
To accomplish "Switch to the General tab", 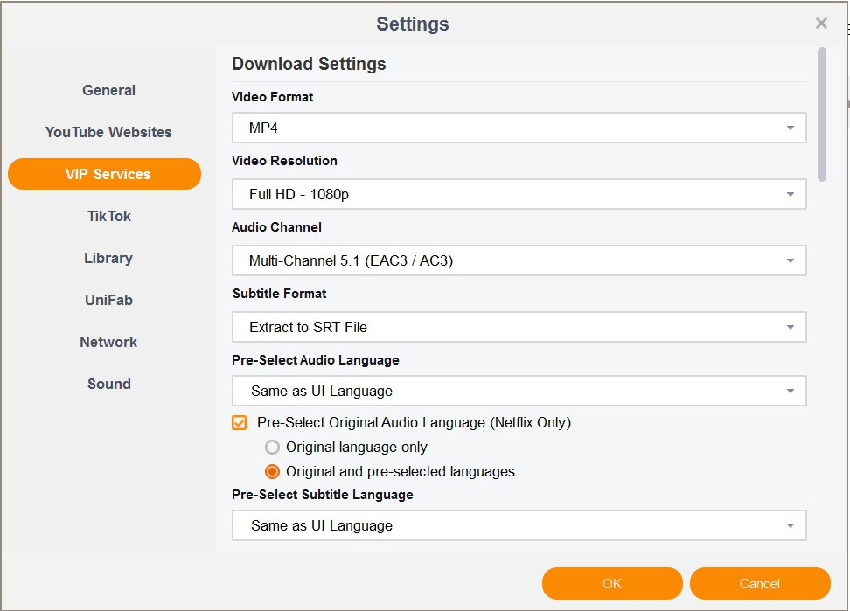I will pyautogui.click(x=108, y=90).
